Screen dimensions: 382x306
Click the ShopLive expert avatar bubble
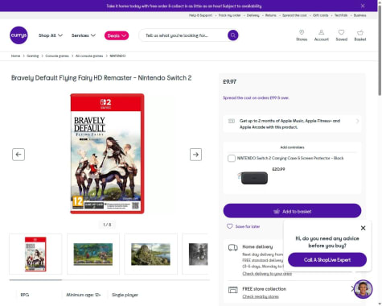tap(364, 289)
